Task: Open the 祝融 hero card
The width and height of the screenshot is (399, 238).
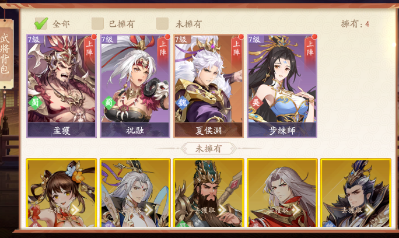Action: (135, 86)
